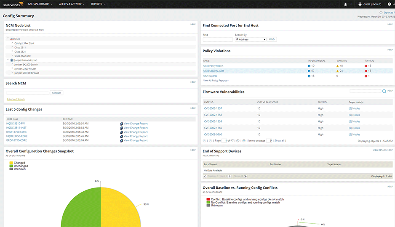Open the Search By IP Address dropdown
Image resolution: width=395 pixels, height=227 pixels.
click(x=251, y=40)
